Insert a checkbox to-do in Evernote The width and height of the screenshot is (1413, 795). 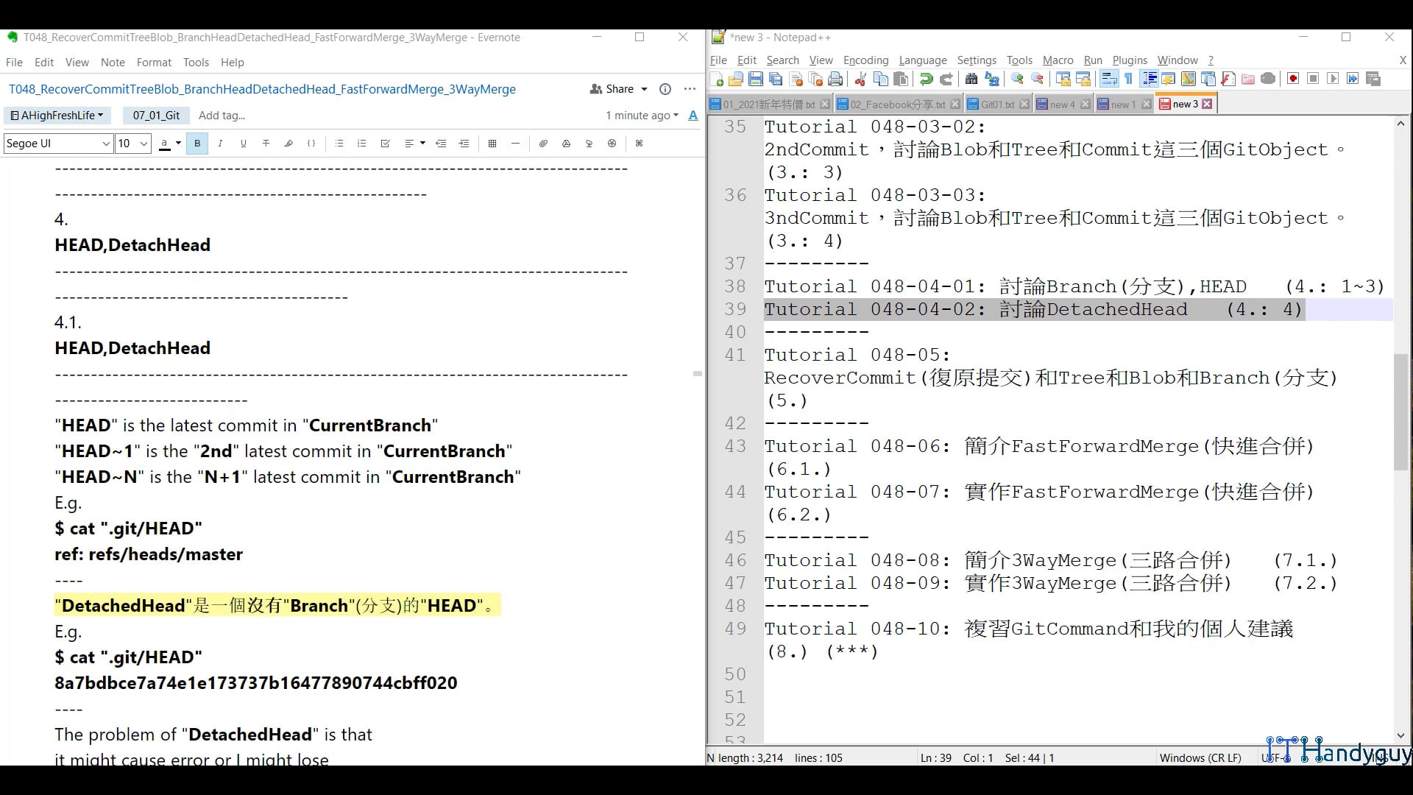pos(385,144)
